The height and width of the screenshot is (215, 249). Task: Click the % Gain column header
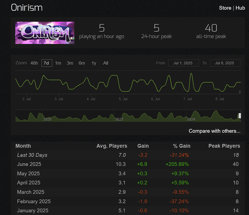click(182, 146)
